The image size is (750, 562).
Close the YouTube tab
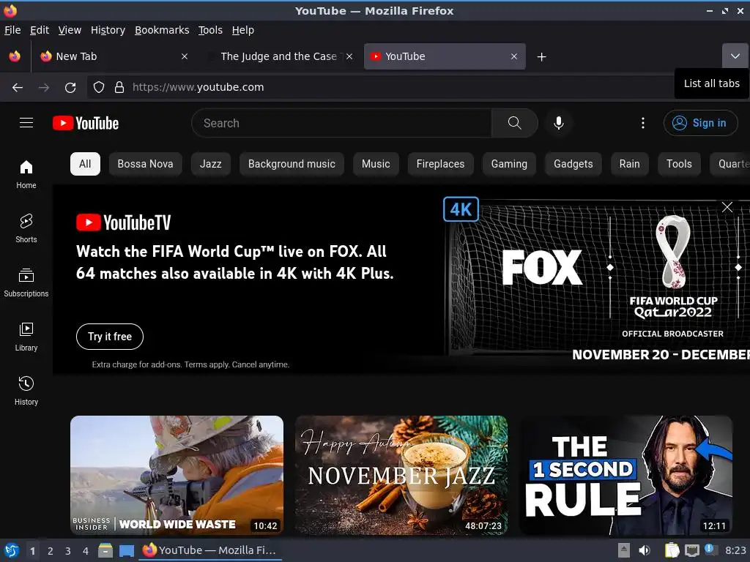(513, 56)
